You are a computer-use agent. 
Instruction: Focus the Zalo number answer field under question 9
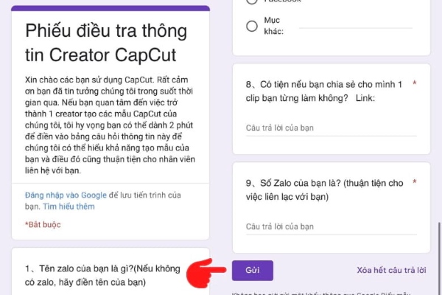pos(331,226)
